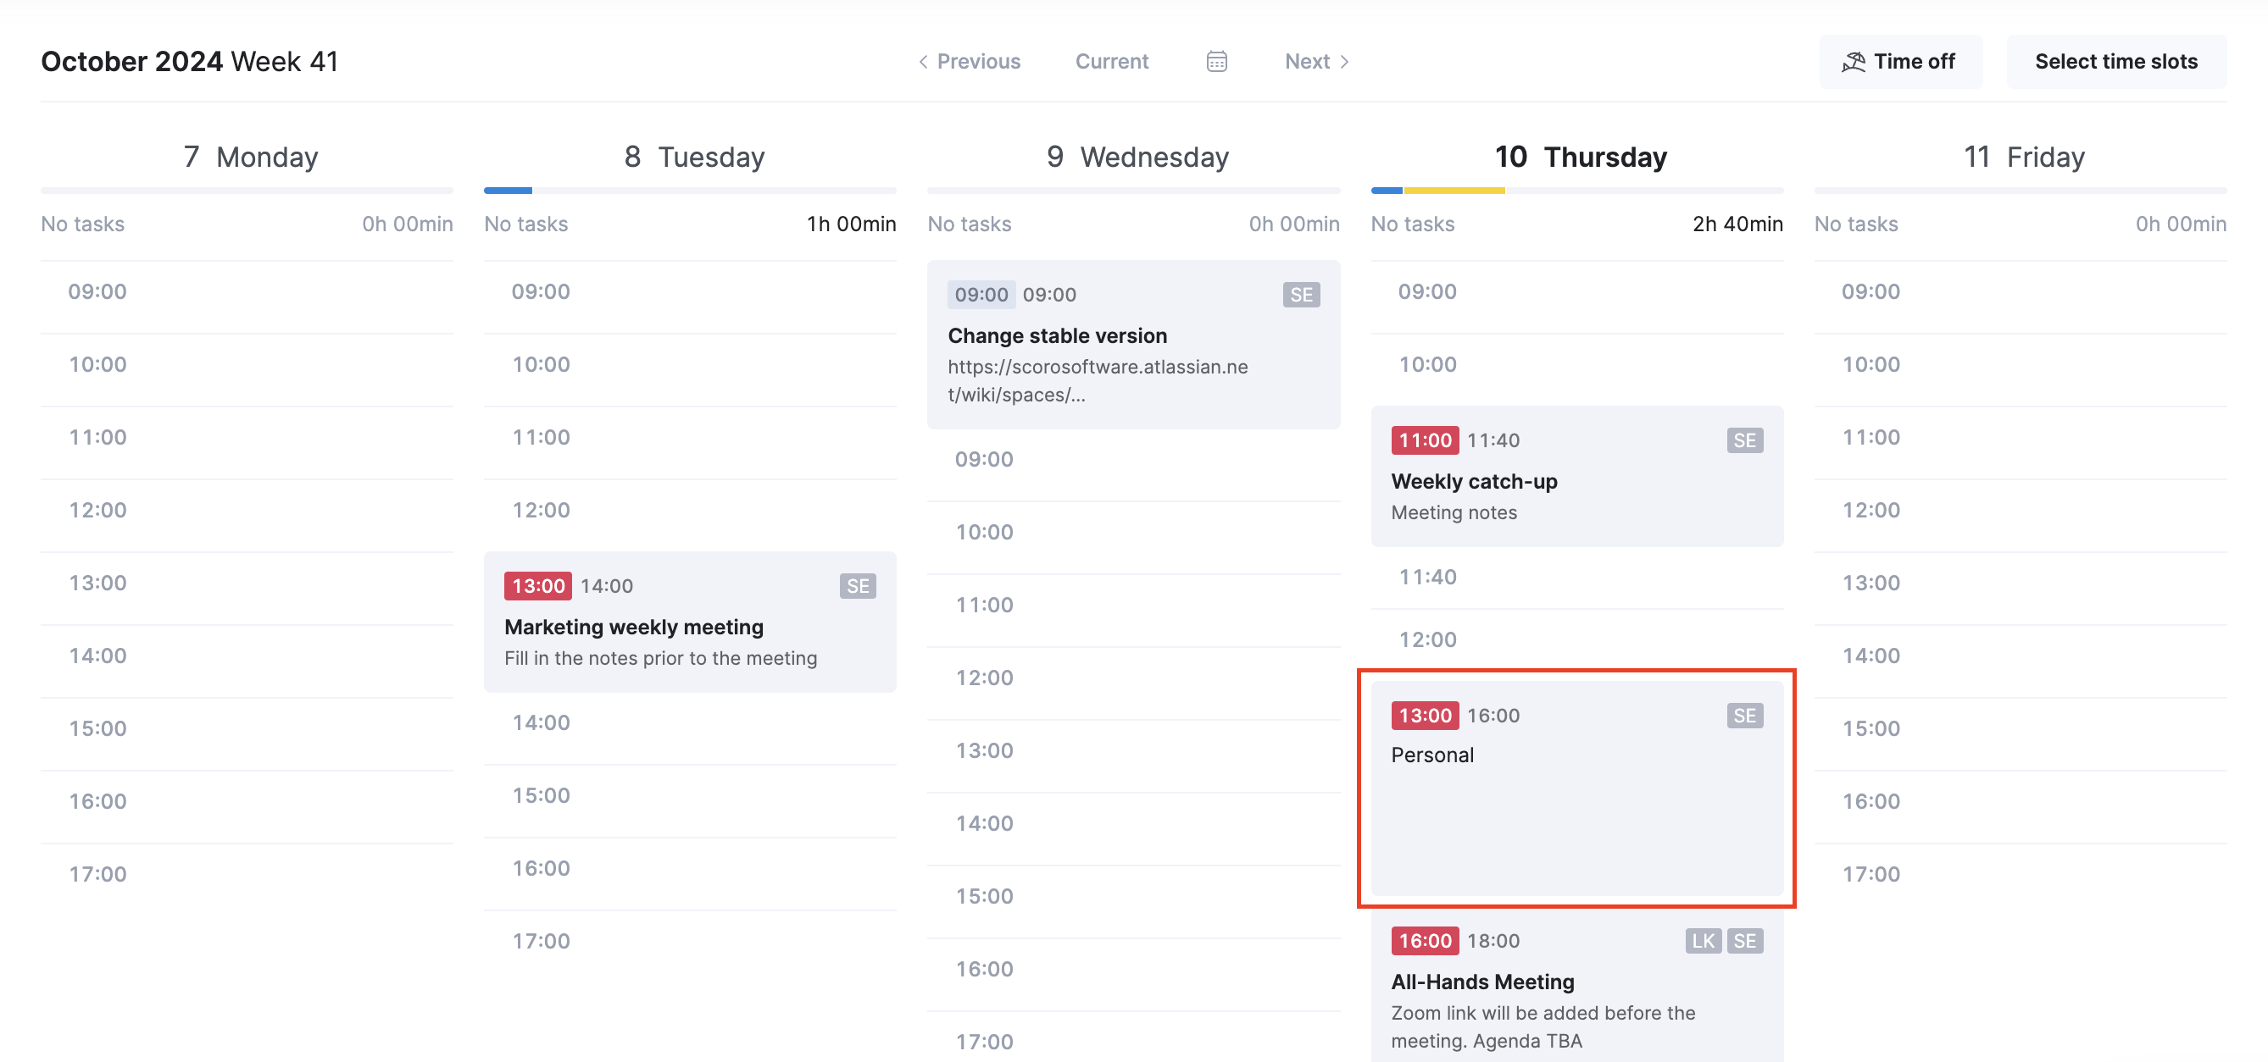Click Friday's No tasks label
The height and width of the screenshot is (1062, 2268).
point(1856,224)
